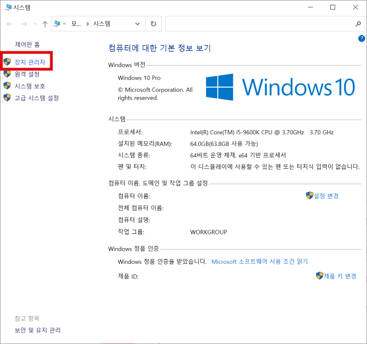Click shield icon next to 제품 키 변경
This screenshot has width=367, height=344.
coord(319,276)
